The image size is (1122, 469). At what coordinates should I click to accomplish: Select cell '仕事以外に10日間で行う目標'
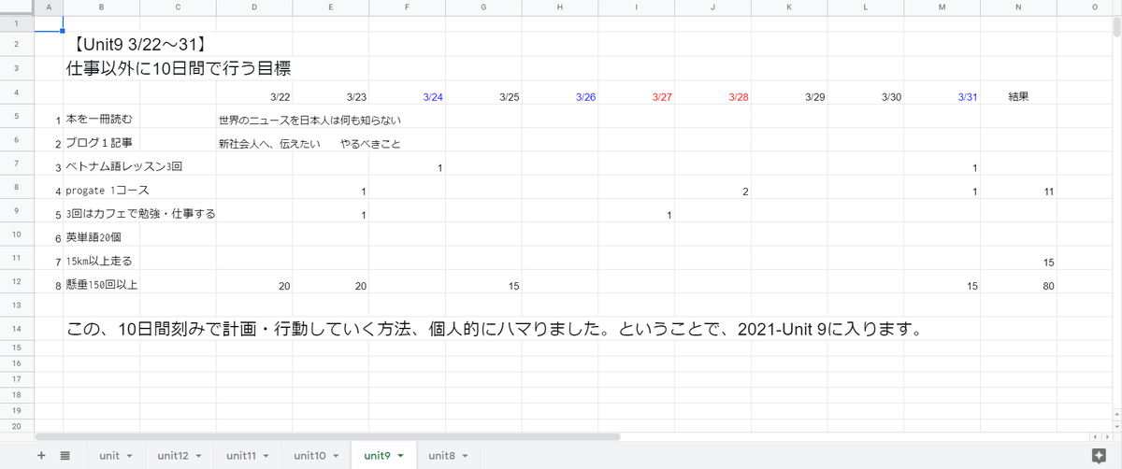(x=178, y=69)
